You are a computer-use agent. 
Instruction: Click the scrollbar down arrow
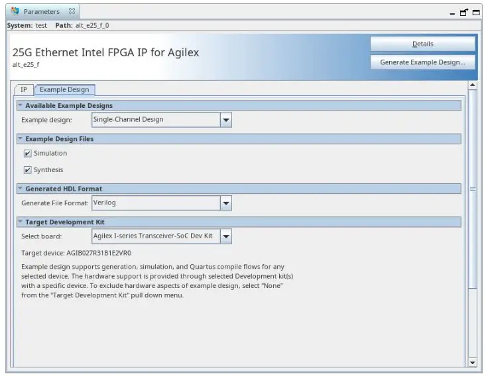pos(472,362)
